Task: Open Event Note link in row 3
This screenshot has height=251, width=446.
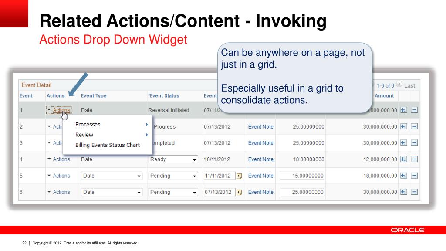Action: pos(260,143)
